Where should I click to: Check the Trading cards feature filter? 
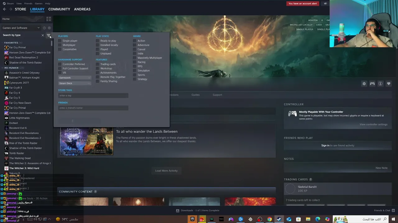point(98,64)
